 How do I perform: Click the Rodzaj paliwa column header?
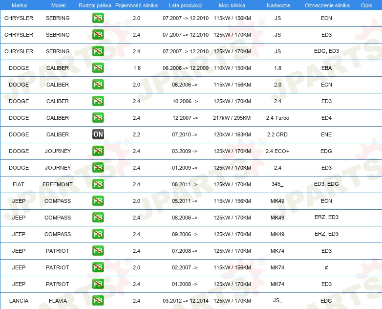pos(95,5)
